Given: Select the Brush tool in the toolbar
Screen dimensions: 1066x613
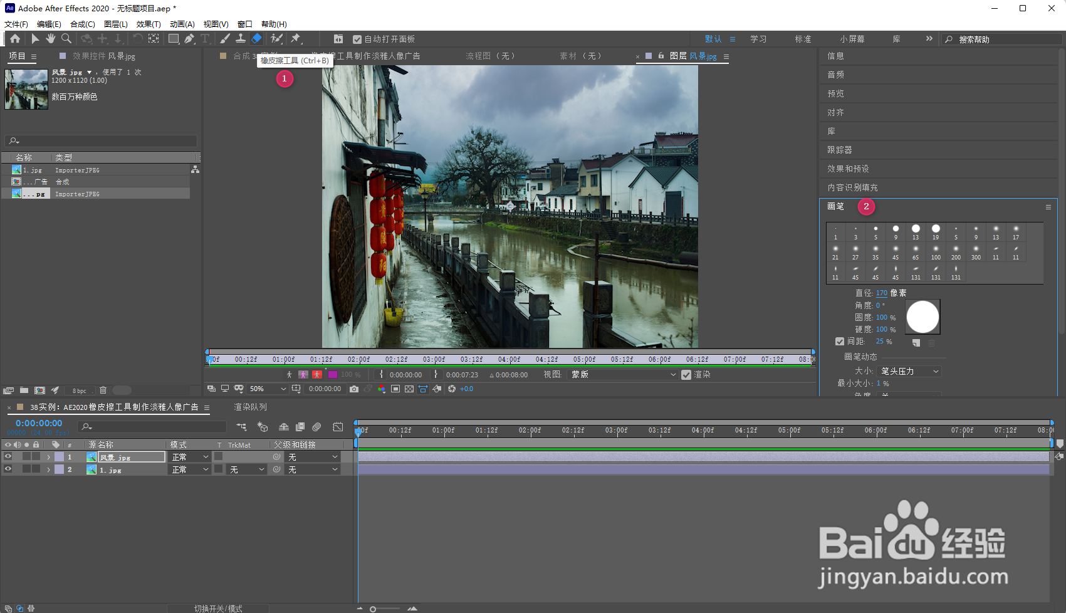Looking at the screenshot, I should coord(225,39).
